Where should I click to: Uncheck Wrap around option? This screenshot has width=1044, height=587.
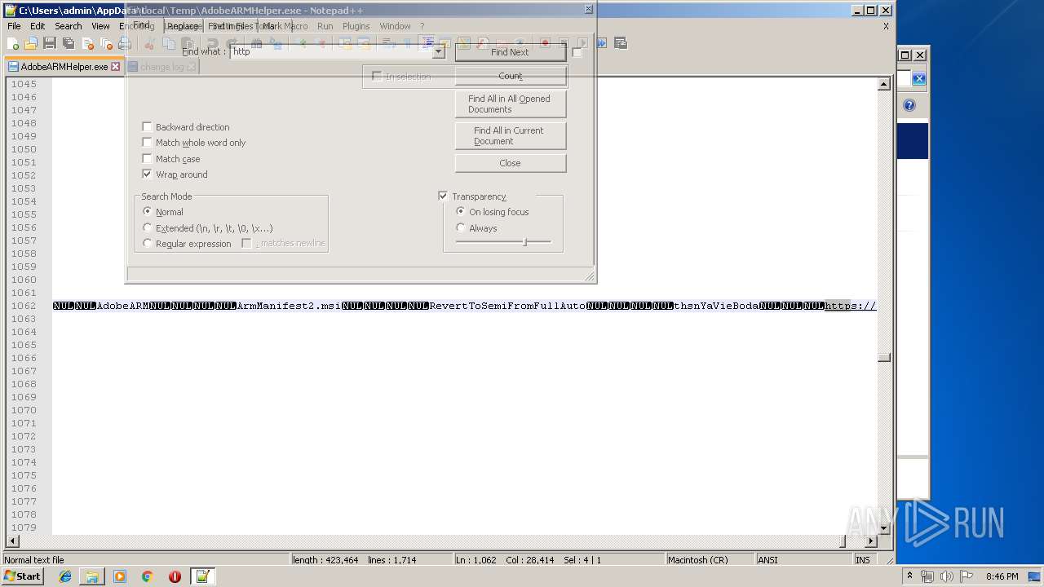[147, 174]
